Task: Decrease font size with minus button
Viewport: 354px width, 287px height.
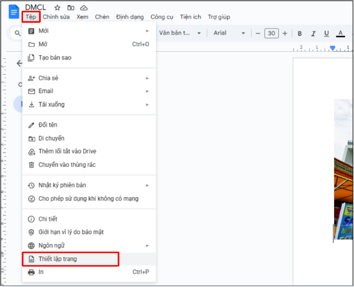Action: click(258, 33)
